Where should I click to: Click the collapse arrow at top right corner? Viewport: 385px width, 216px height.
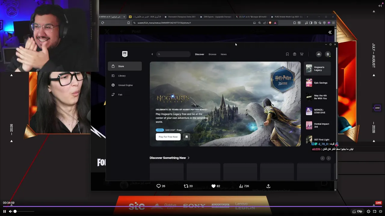tap(380, 6)
